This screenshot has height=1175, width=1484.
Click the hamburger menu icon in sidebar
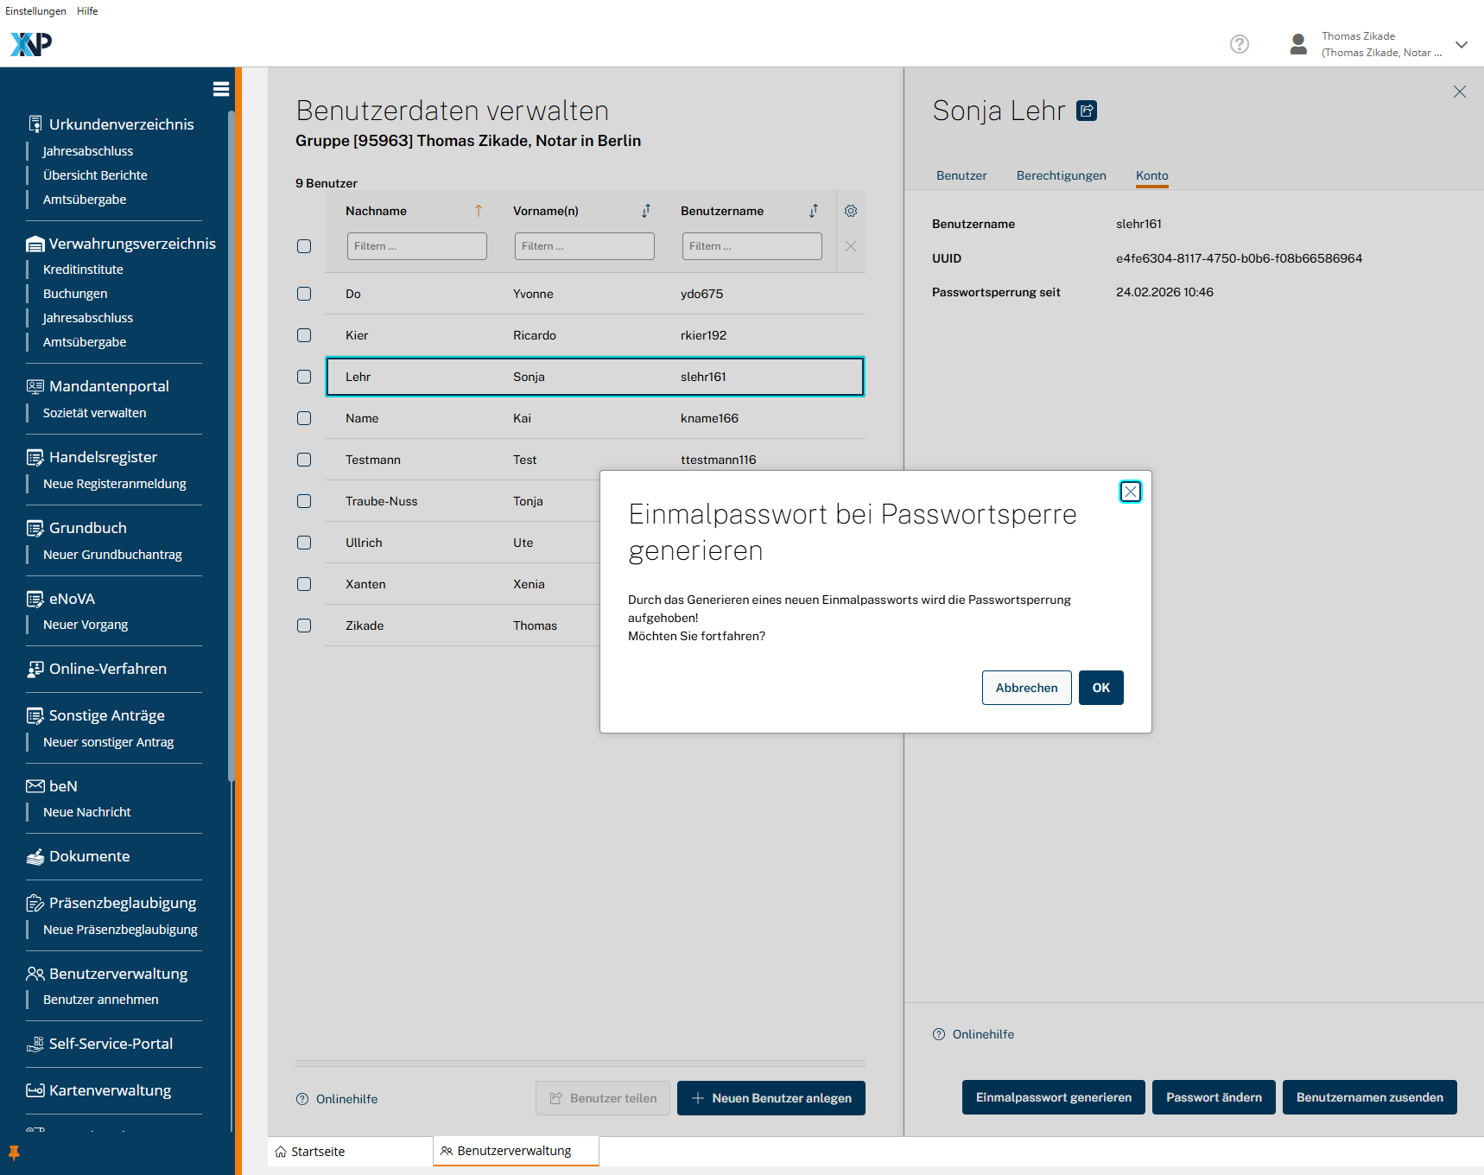(x=221, y=89)
